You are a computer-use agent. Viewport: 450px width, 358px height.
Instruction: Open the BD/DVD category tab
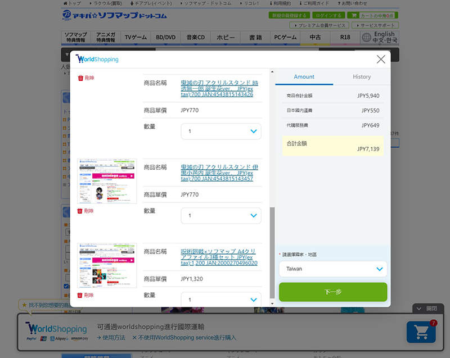165,37
